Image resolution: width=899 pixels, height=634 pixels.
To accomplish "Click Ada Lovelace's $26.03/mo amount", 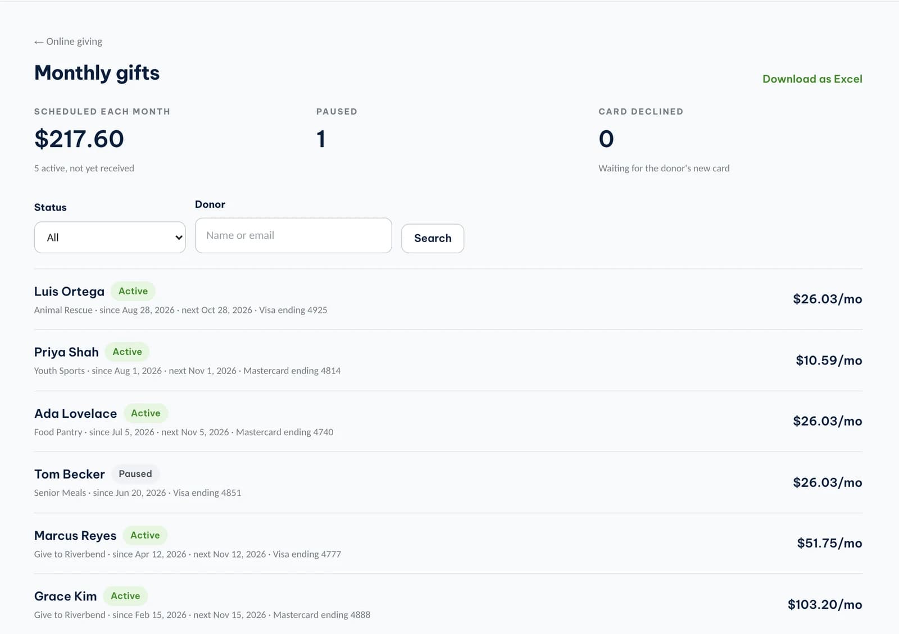I will tap(827, 421).
